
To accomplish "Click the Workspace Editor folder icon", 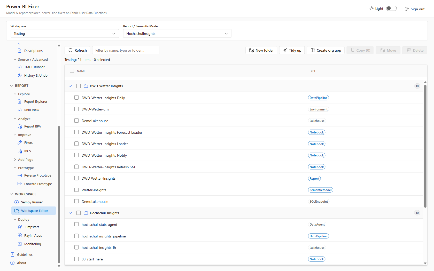I will coord(17,211).
